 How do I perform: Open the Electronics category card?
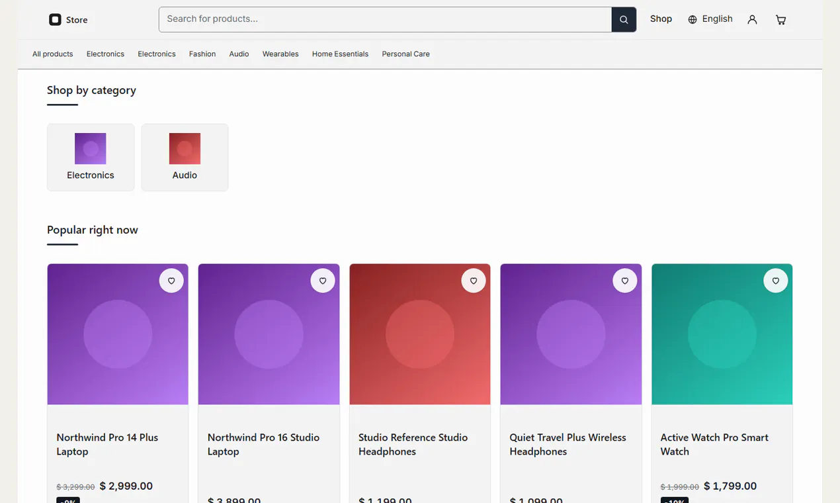pos(91,158)
